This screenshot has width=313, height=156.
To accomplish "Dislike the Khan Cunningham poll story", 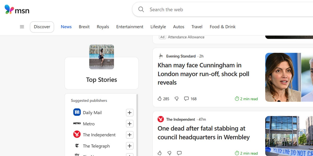I will pos(177,99).
